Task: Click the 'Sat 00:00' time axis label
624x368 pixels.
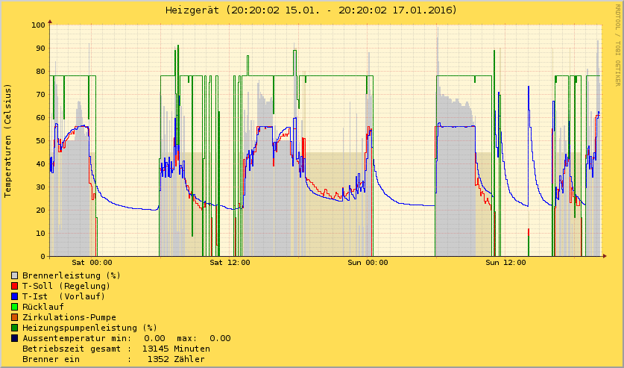Action: [92, 263]
